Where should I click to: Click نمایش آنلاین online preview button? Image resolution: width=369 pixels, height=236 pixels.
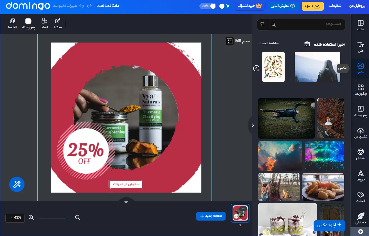click(x=283, y=6)
